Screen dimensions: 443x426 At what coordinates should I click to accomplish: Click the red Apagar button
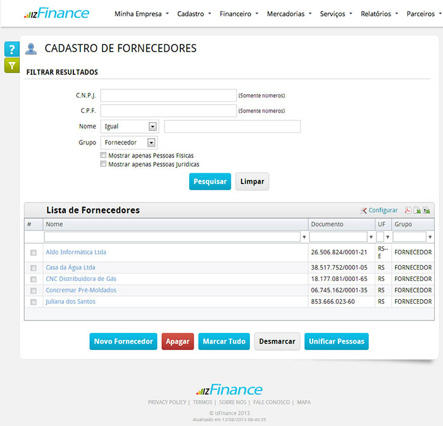[x=178, y=341]
